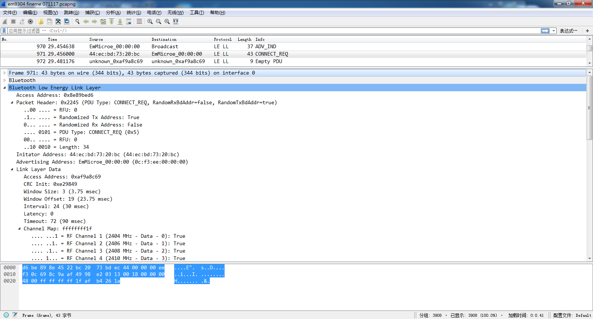Open capture options gear icon
Image resolution: width=593 pixels, height=319 pixels.
point(30,22)
